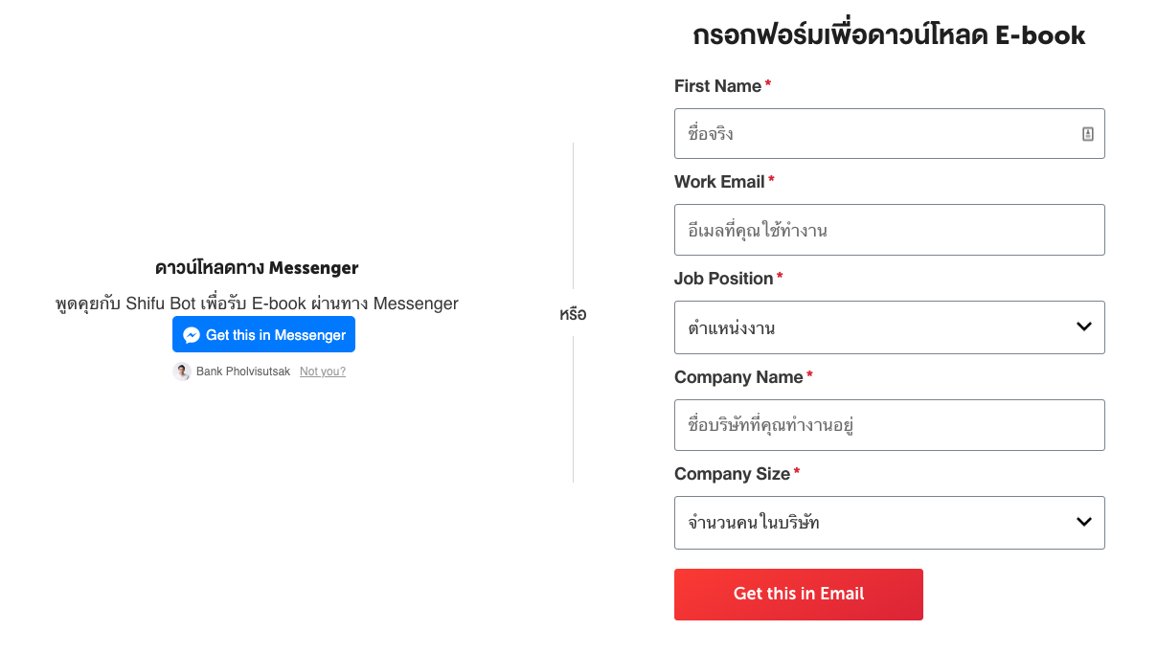Click into the Work Email field

tap(889, 230)
